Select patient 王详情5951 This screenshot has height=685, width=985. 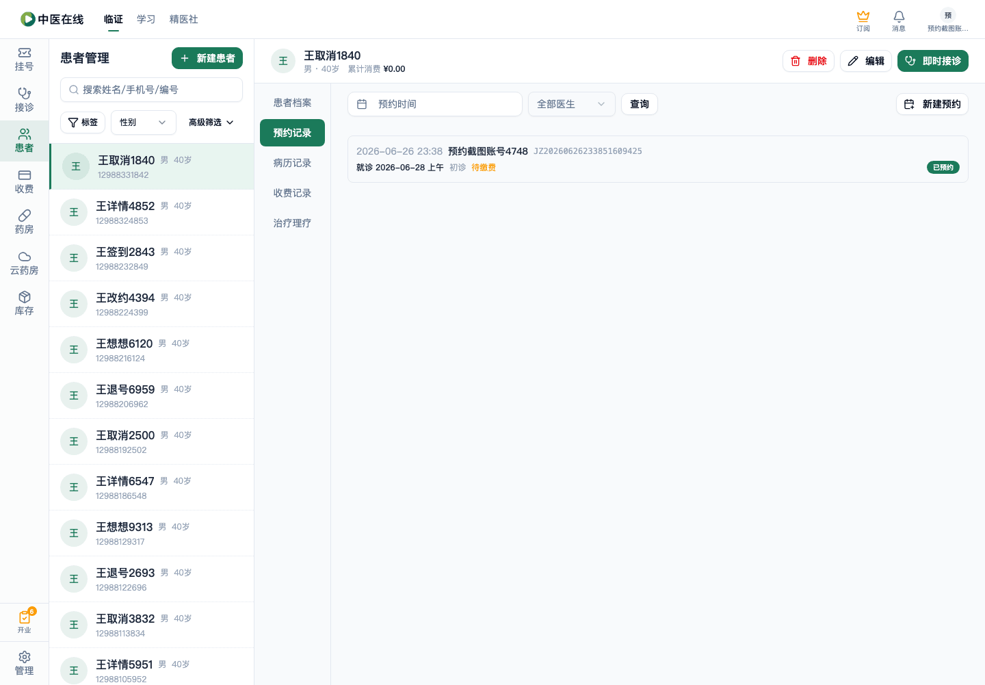pyautogui.click(x=151, y=667)
